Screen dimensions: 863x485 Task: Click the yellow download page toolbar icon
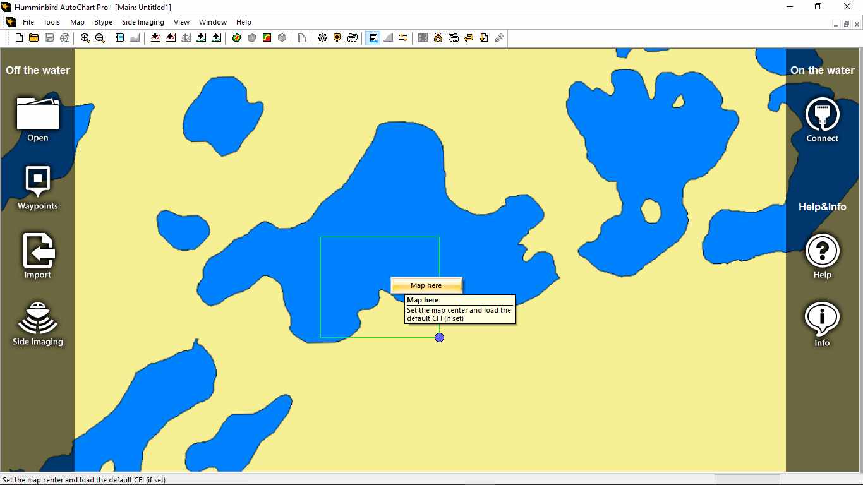[484, 38]
